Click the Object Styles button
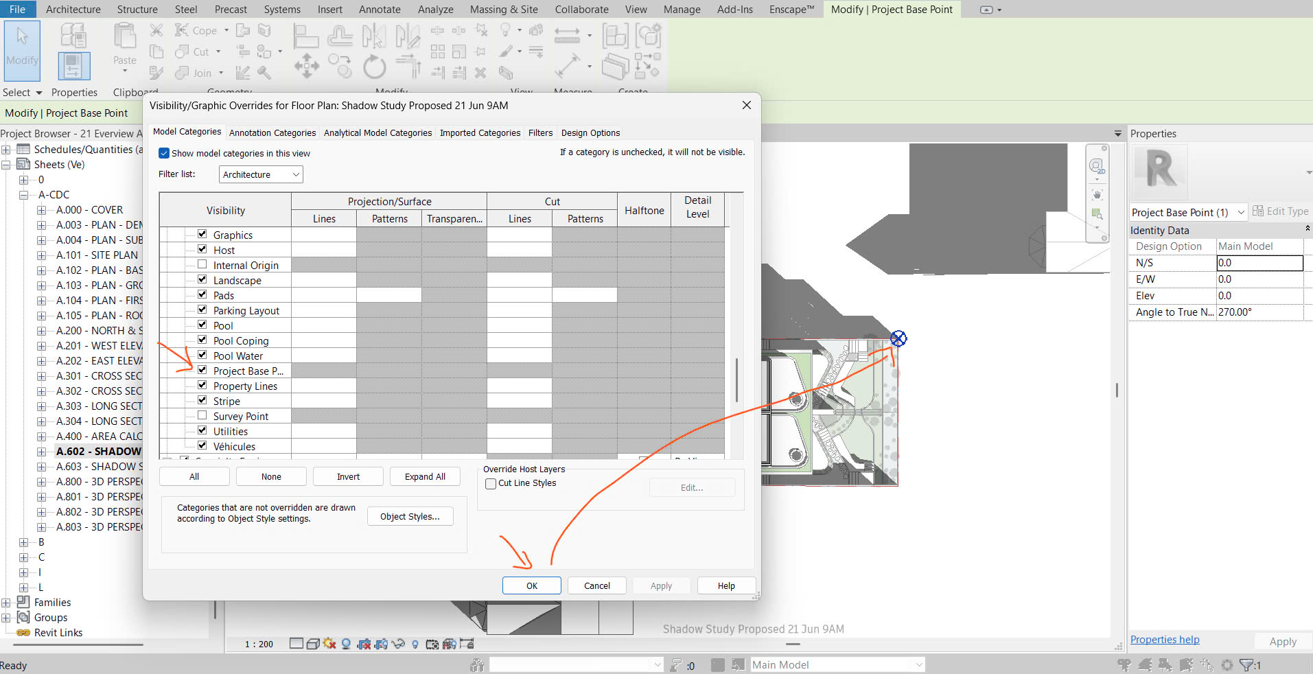The height and width of the screenshot is (674, 1313). [409, 516]
